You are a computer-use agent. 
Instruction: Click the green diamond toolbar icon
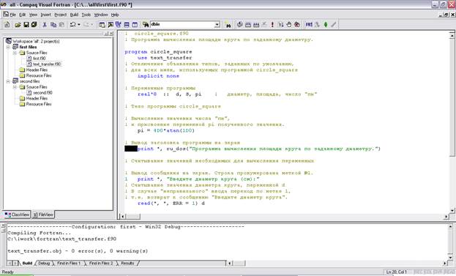coord(326,25)
